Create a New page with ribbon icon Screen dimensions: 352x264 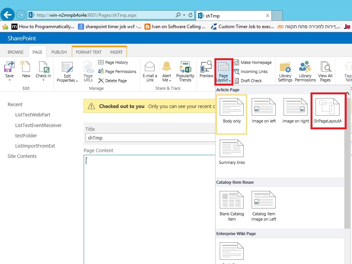(26, 70)
